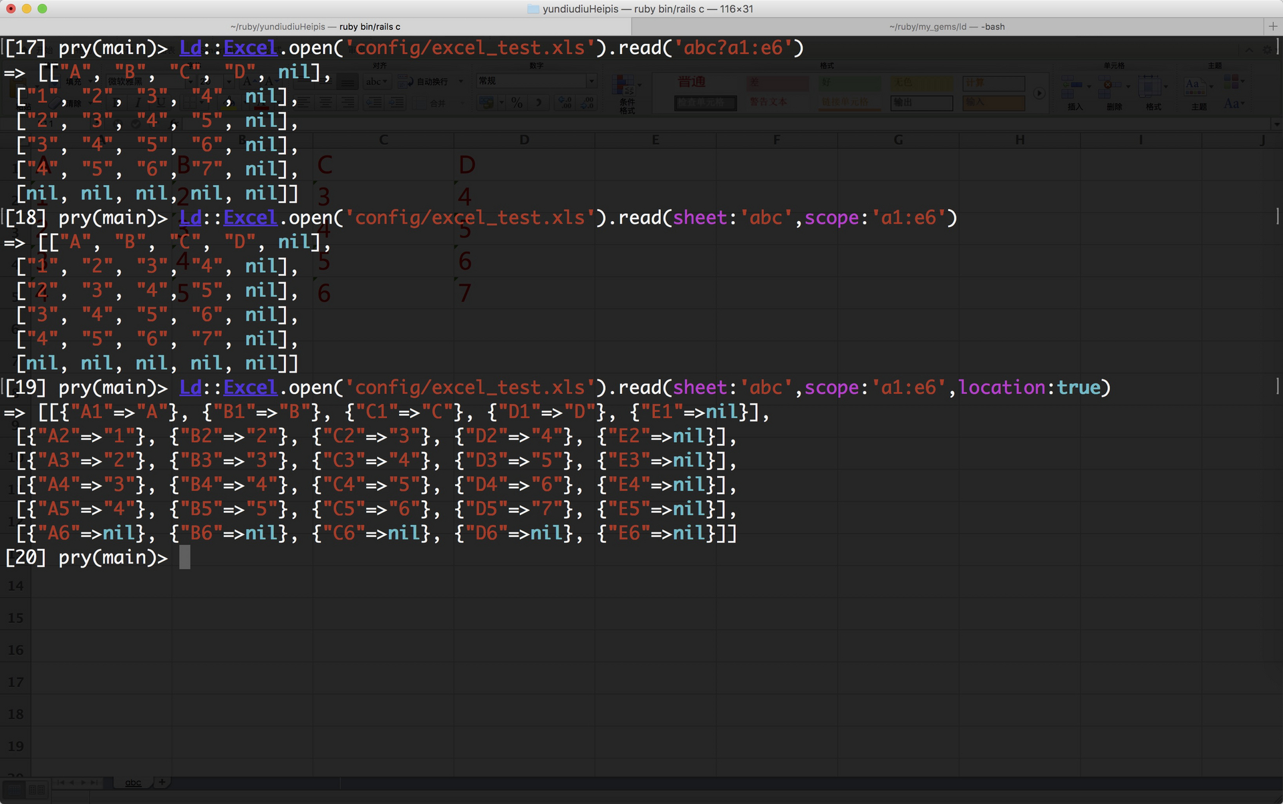Select Excel cell containing '7'
The height and width of the screenshot is (804, 1283).
point(525,292)
